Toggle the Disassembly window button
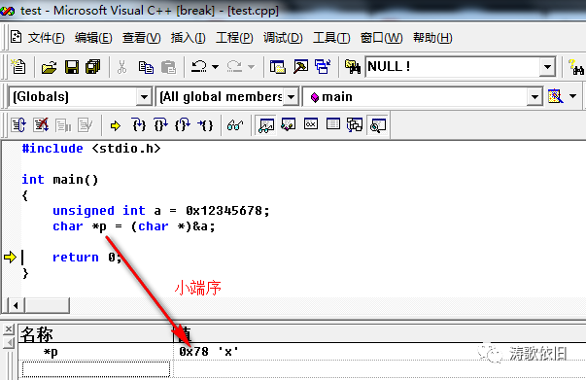 [x=377, y=125]
